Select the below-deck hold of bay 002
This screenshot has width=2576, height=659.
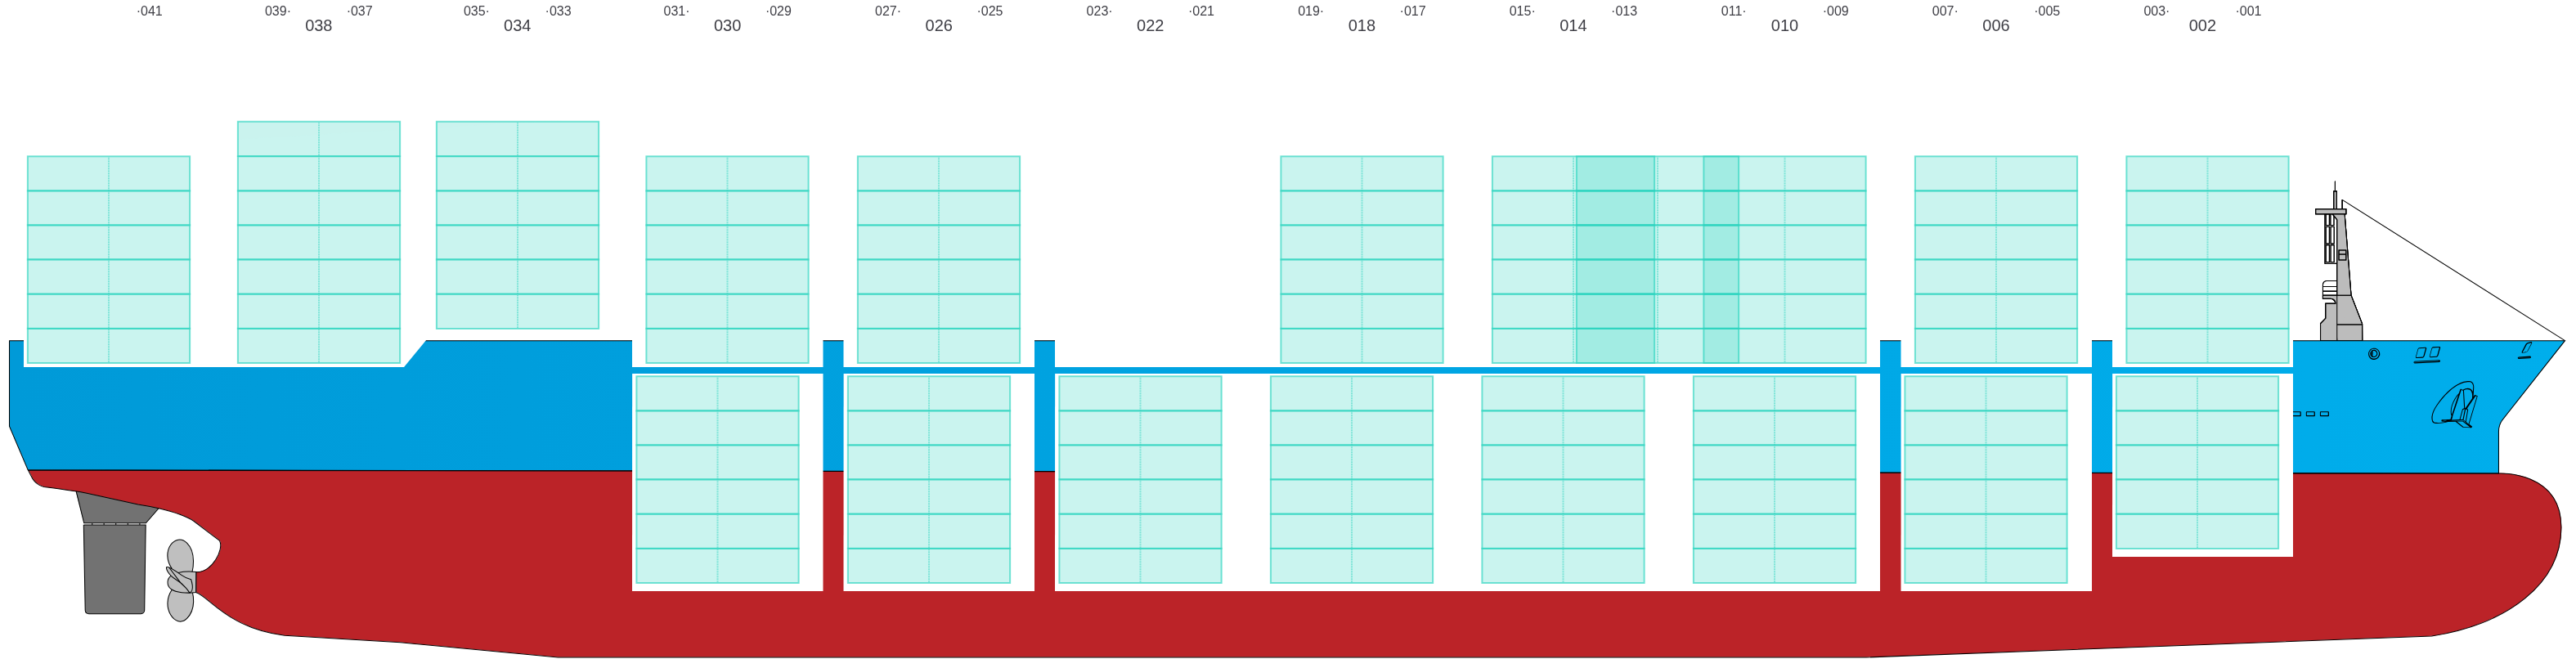(x=2196, y=462)
